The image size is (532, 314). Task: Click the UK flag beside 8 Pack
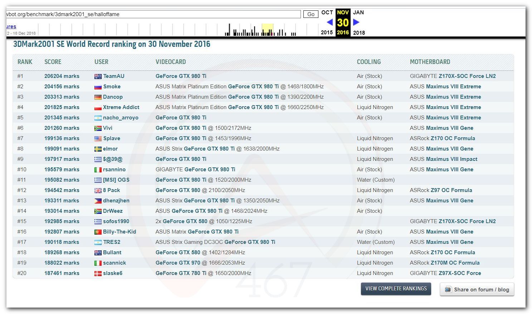point(98,190)
